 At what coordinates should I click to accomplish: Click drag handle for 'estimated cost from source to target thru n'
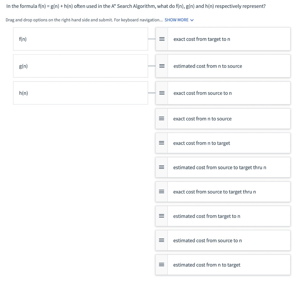162,167
